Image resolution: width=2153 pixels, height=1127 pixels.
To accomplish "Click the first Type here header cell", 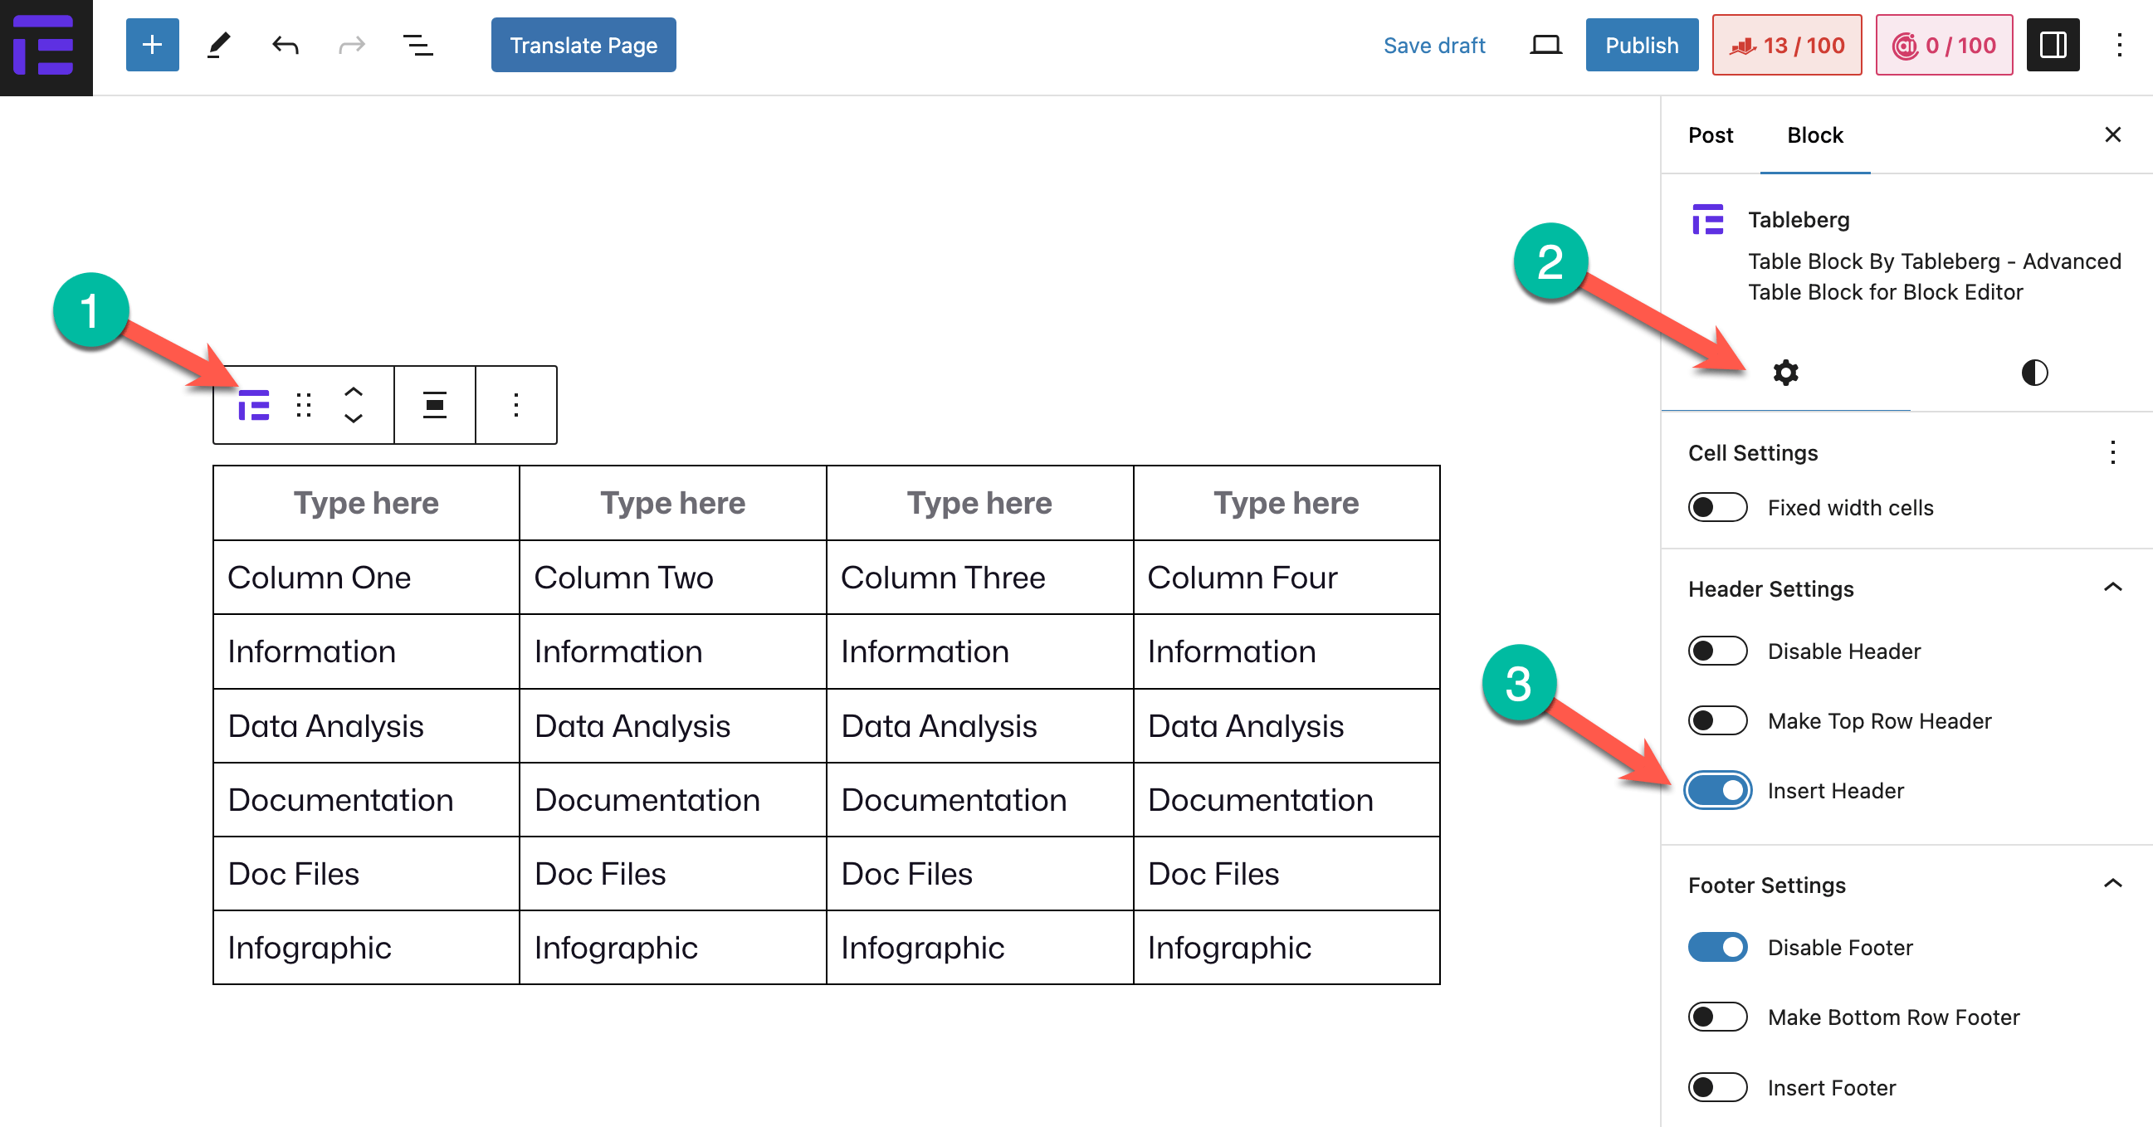I will 366,503.
